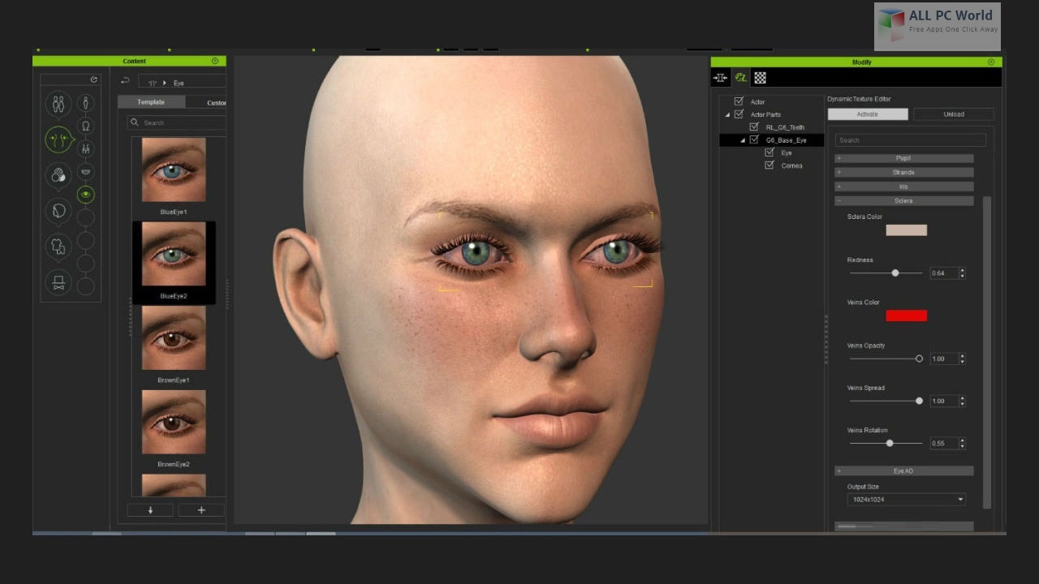Collapse the G6_Base_Eye tree node
This screenshot has width=1039, height=584.
click(x=741, y=139)
